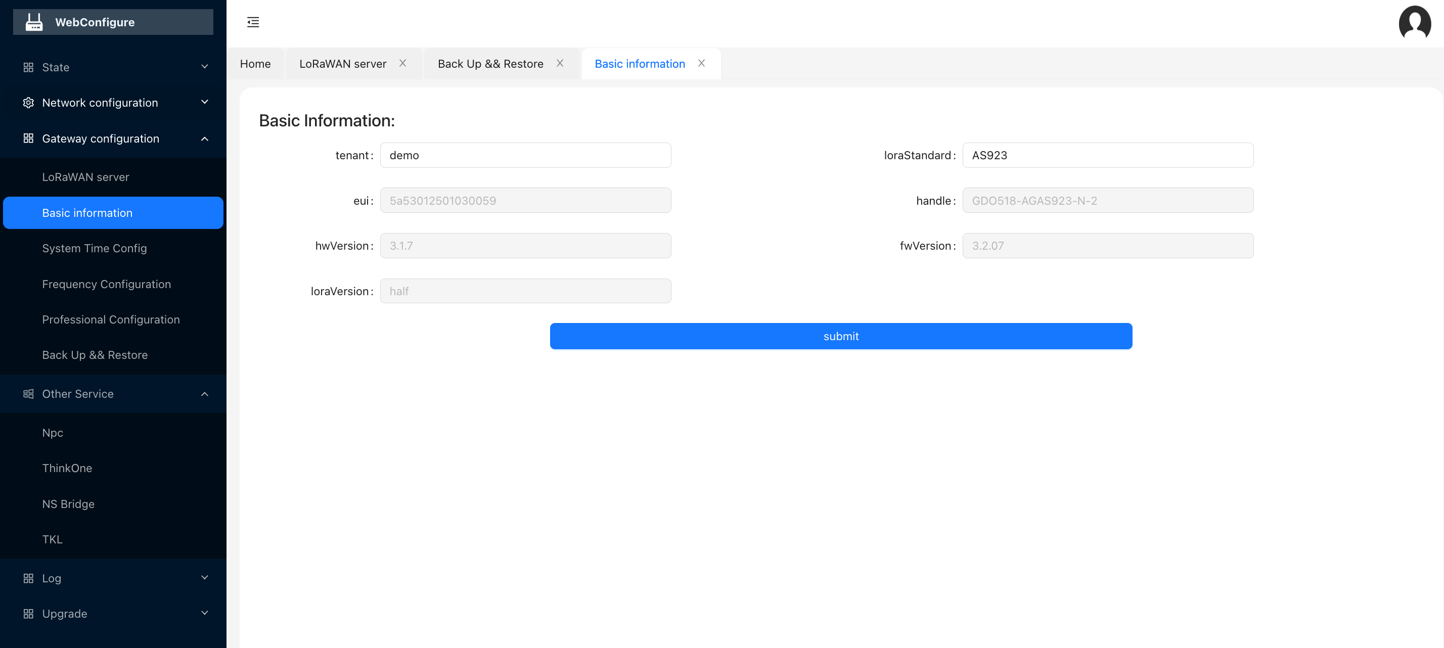Click the loraVersion field
The image size is (1444, 648).
pyautogui.click(x=525, y=291)
